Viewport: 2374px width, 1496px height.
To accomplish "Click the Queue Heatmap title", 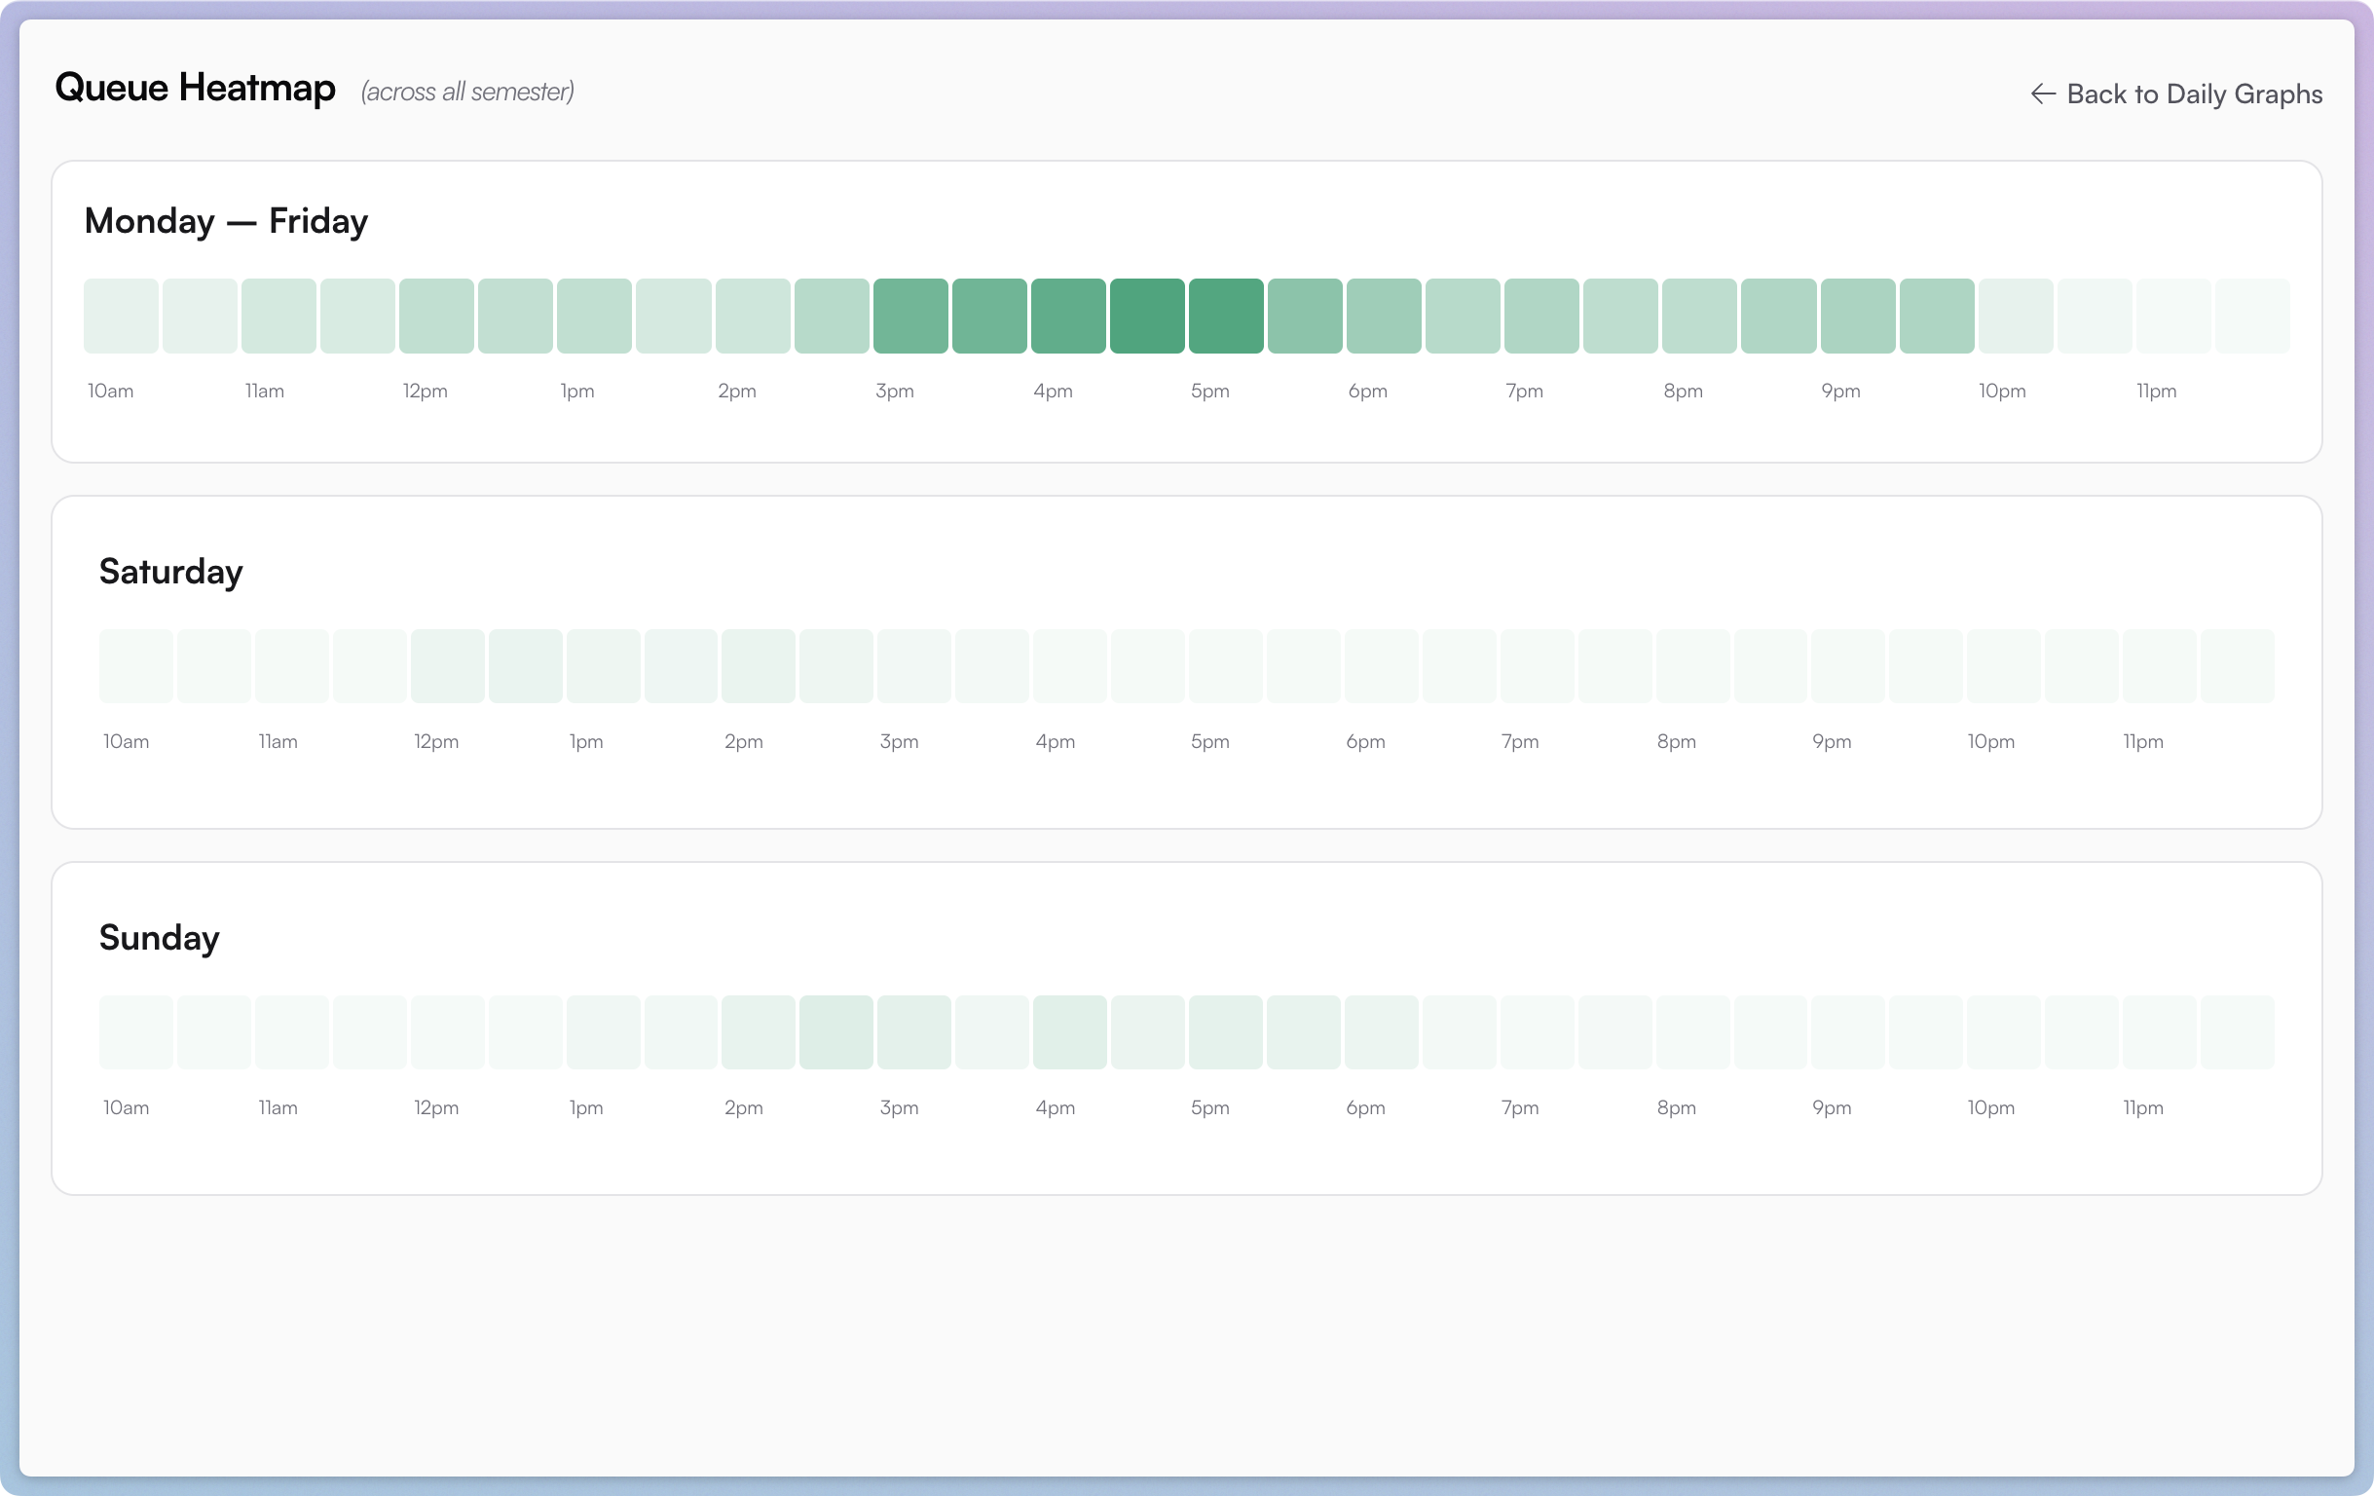I will click(195, 88).
